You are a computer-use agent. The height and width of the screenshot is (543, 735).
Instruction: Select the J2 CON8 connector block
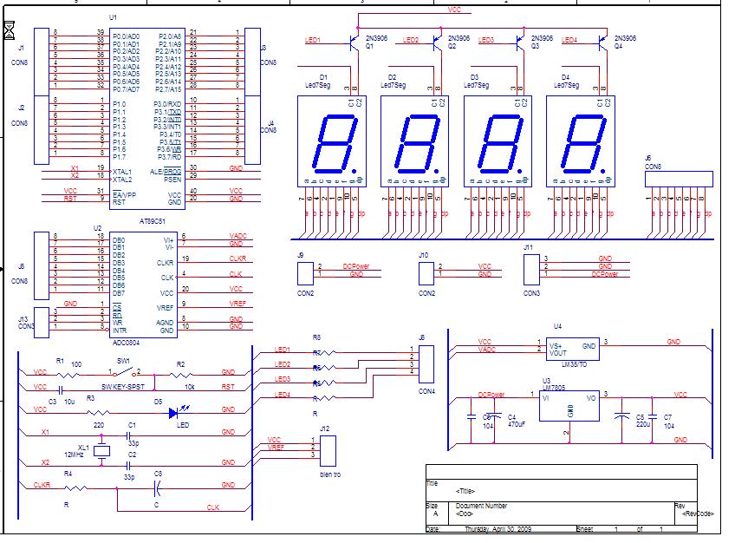click(42, 130)
